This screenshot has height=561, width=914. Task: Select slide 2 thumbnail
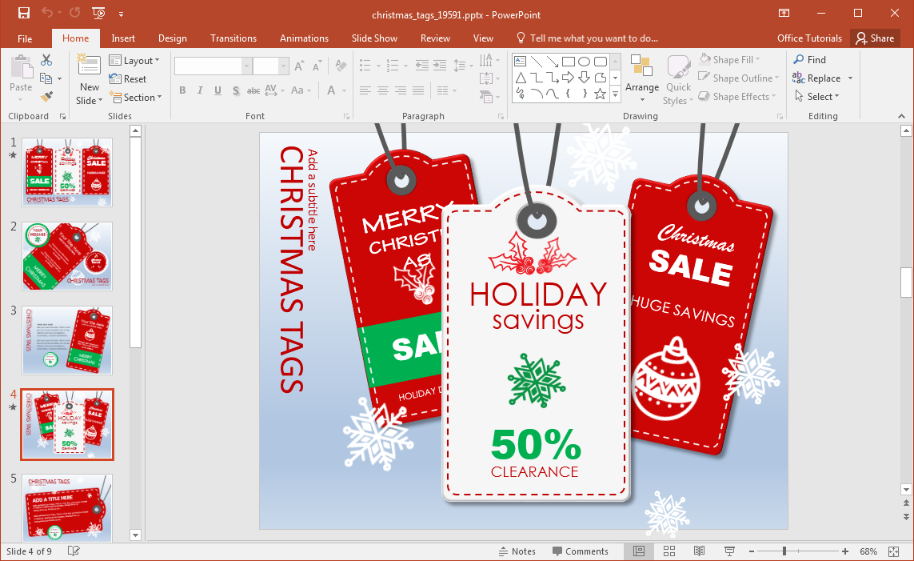(67, 256)
